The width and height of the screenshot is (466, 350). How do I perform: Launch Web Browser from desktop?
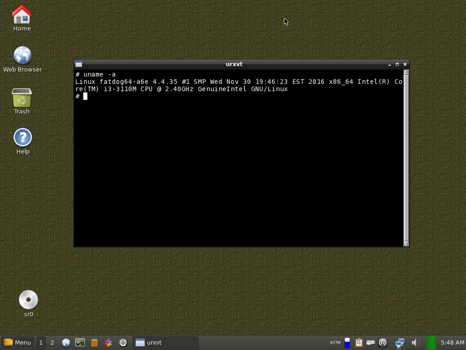22,56
